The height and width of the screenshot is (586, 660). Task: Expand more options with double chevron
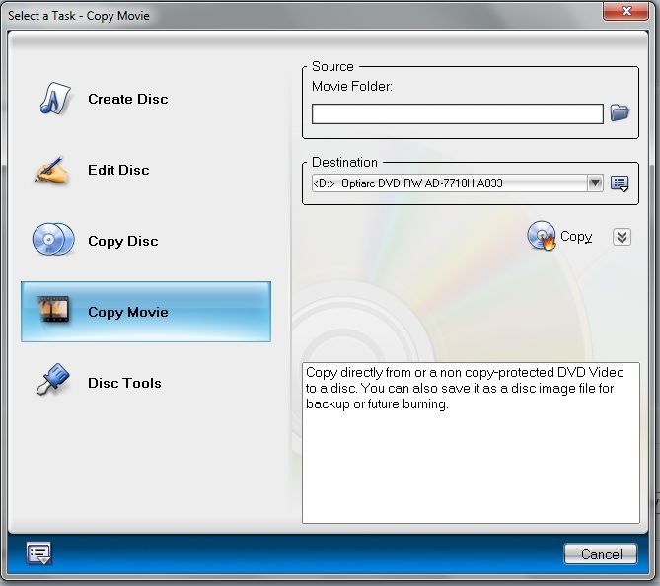point(623,237)
